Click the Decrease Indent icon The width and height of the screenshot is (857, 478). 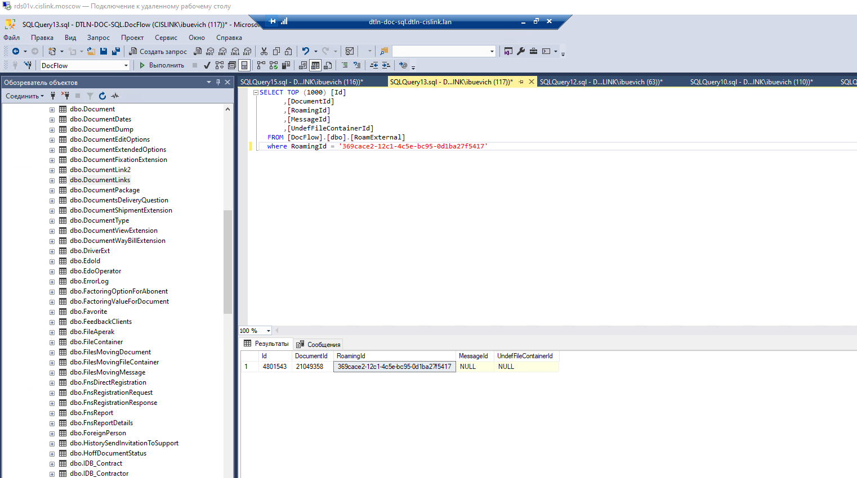(x=374, y=65)
